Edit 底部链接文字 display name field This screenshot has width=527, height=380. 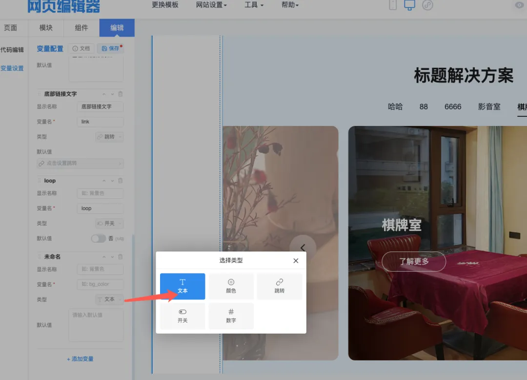pyautogui.click(x=100, y=106)
